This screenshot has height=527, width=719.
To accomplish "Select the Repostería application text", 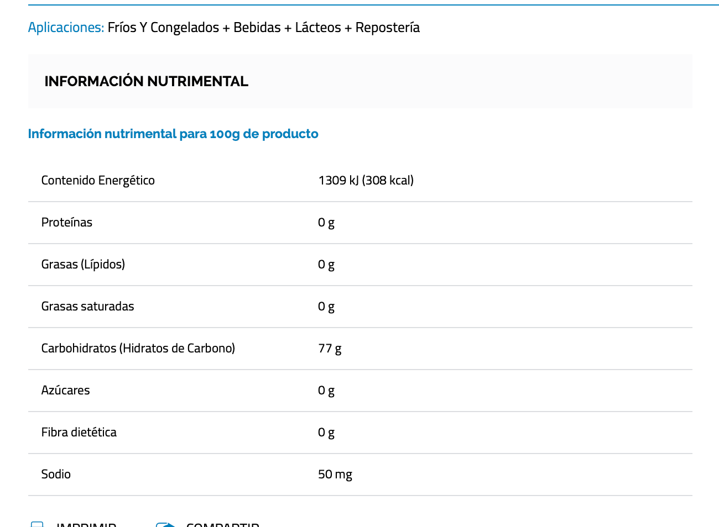I will (387, 28).
